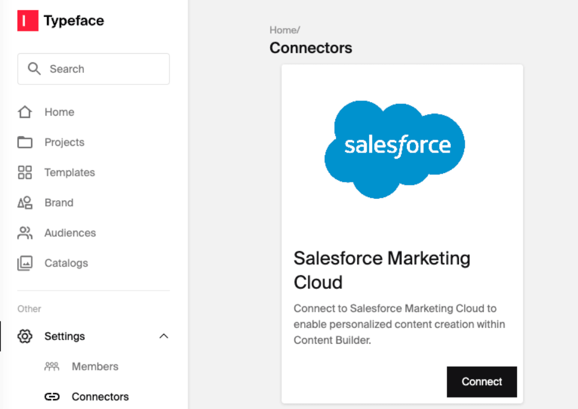The image size is (578, 409).
Task: Open the Projects folder icon
Action: 24,142
